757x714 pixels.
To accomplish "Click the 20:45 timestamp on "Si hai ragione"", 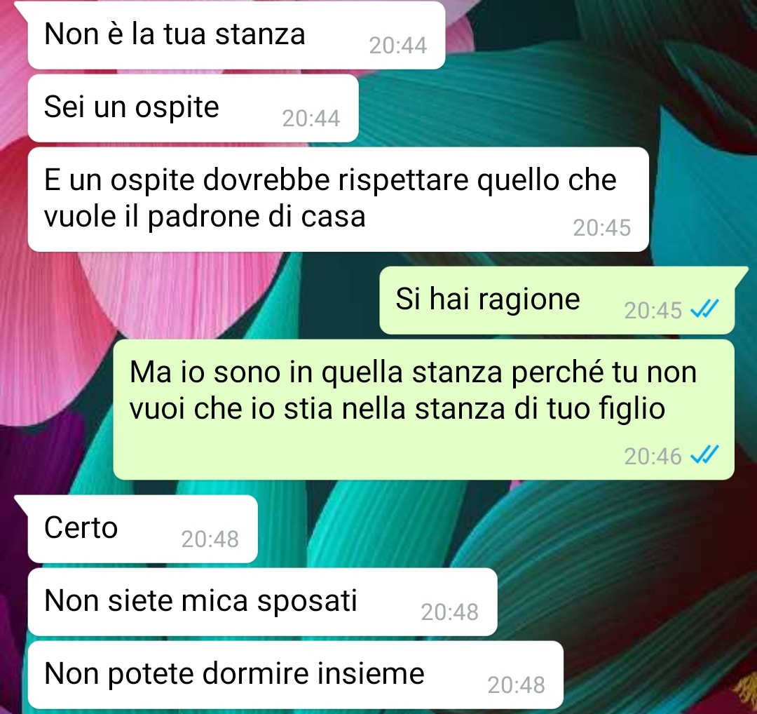I will 653,311.
